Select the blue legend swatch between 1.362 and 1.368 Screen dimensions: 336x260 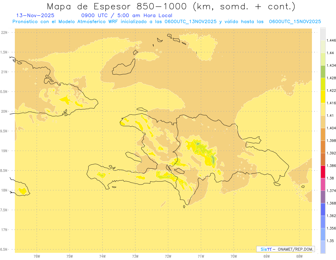[323, 209]
